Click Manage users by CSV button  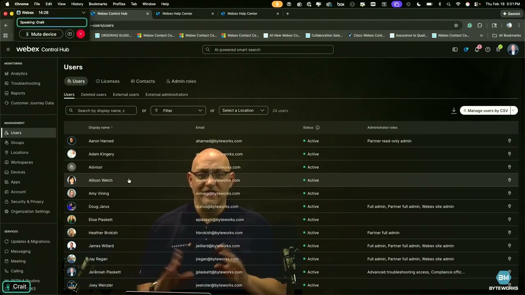pos(485,111)
